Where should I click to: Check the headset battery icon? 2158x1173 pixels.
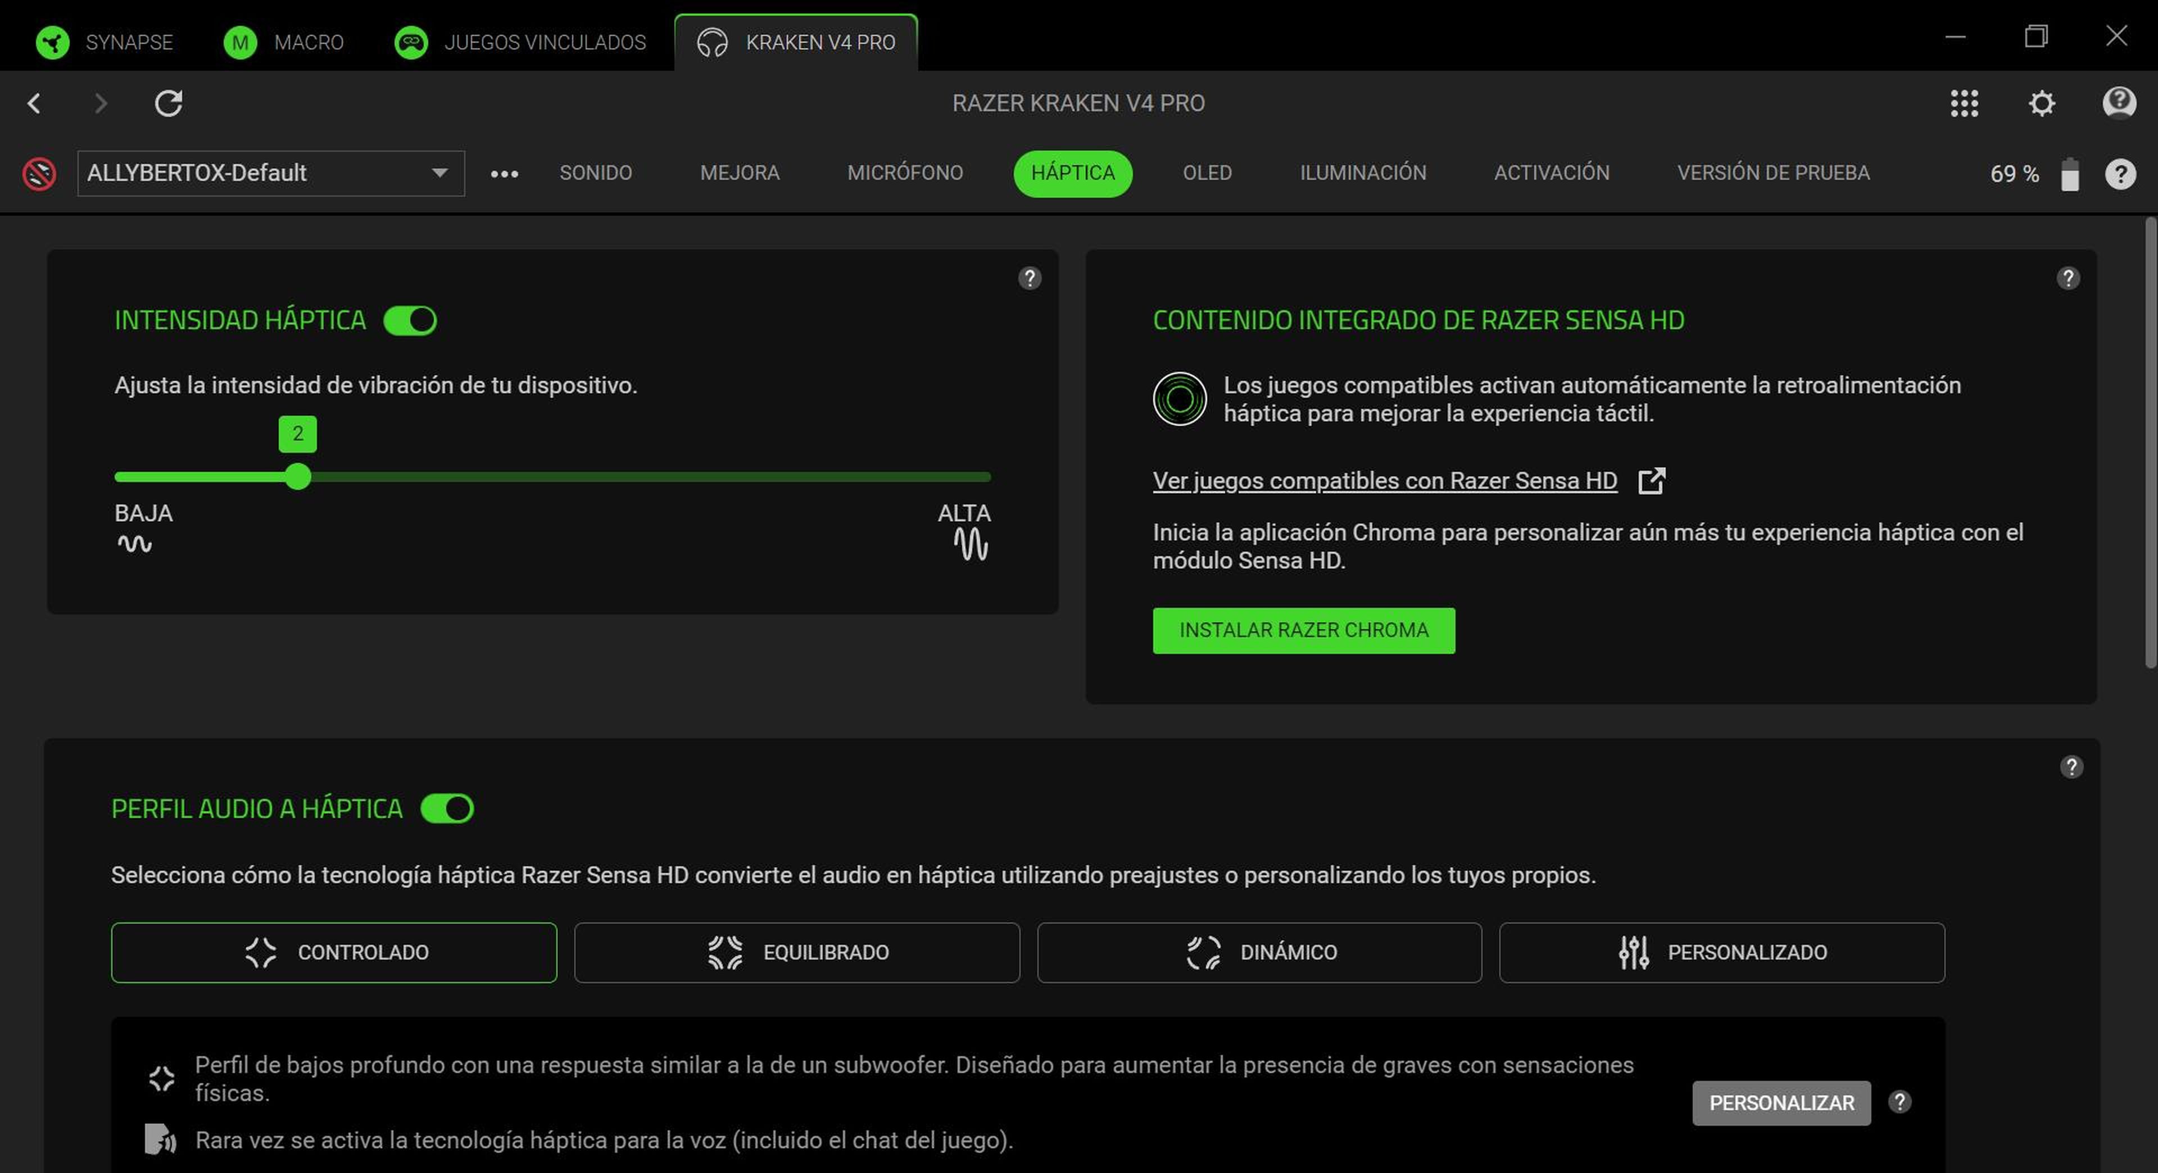(x=2069, y=174)
